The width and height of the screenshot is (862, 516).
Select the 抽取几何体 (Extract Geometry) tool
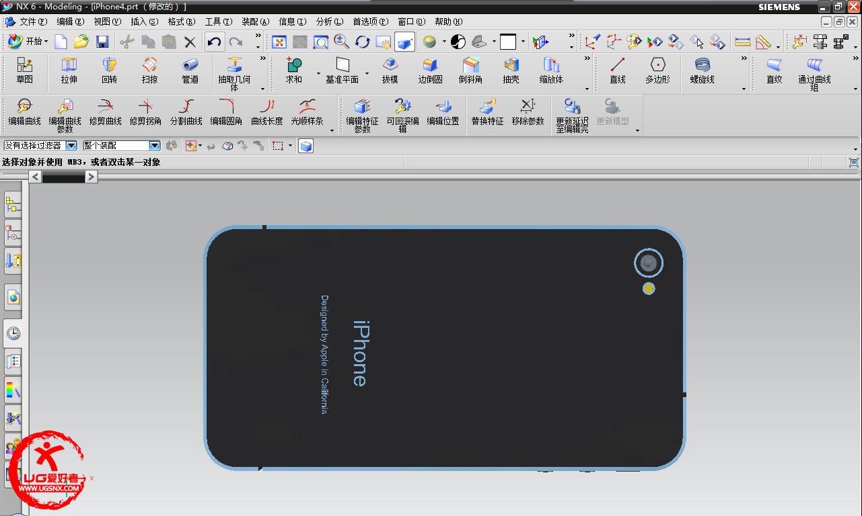pyautogui.click(x=234, y=74)
